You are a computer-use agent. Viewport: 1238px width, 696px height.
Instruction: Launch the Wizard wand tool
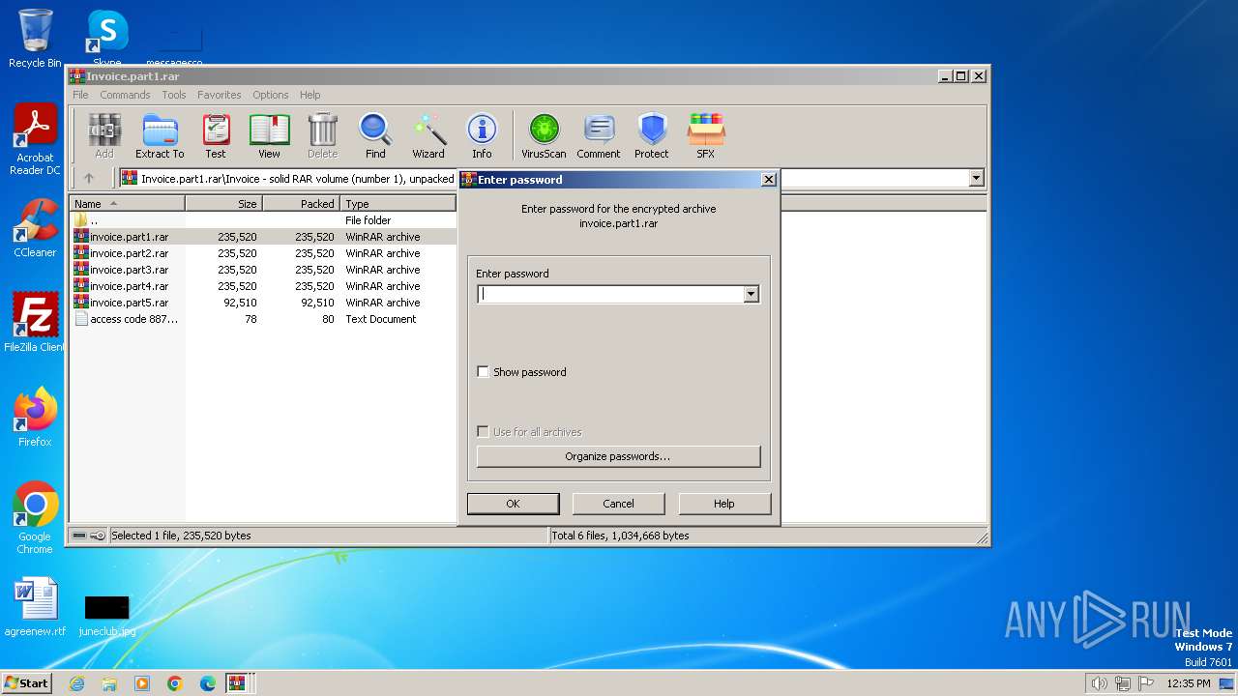click(x=428, y=135)
